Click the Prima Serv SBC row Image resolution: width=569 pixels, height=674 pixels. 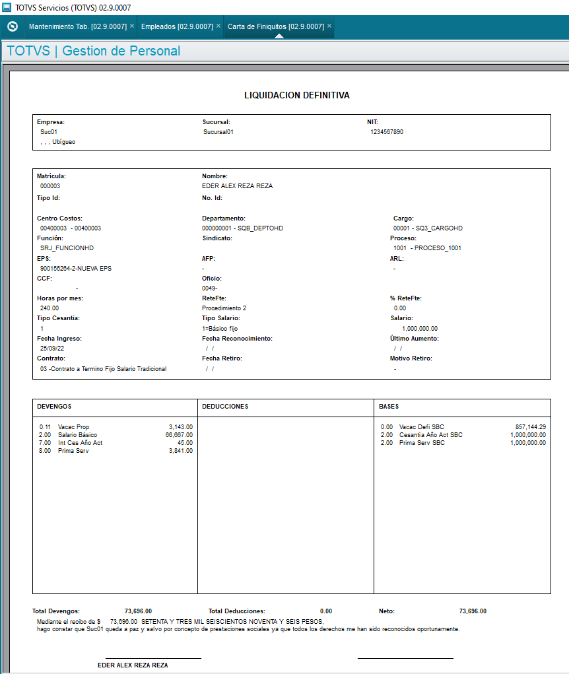tap(463, 443)
